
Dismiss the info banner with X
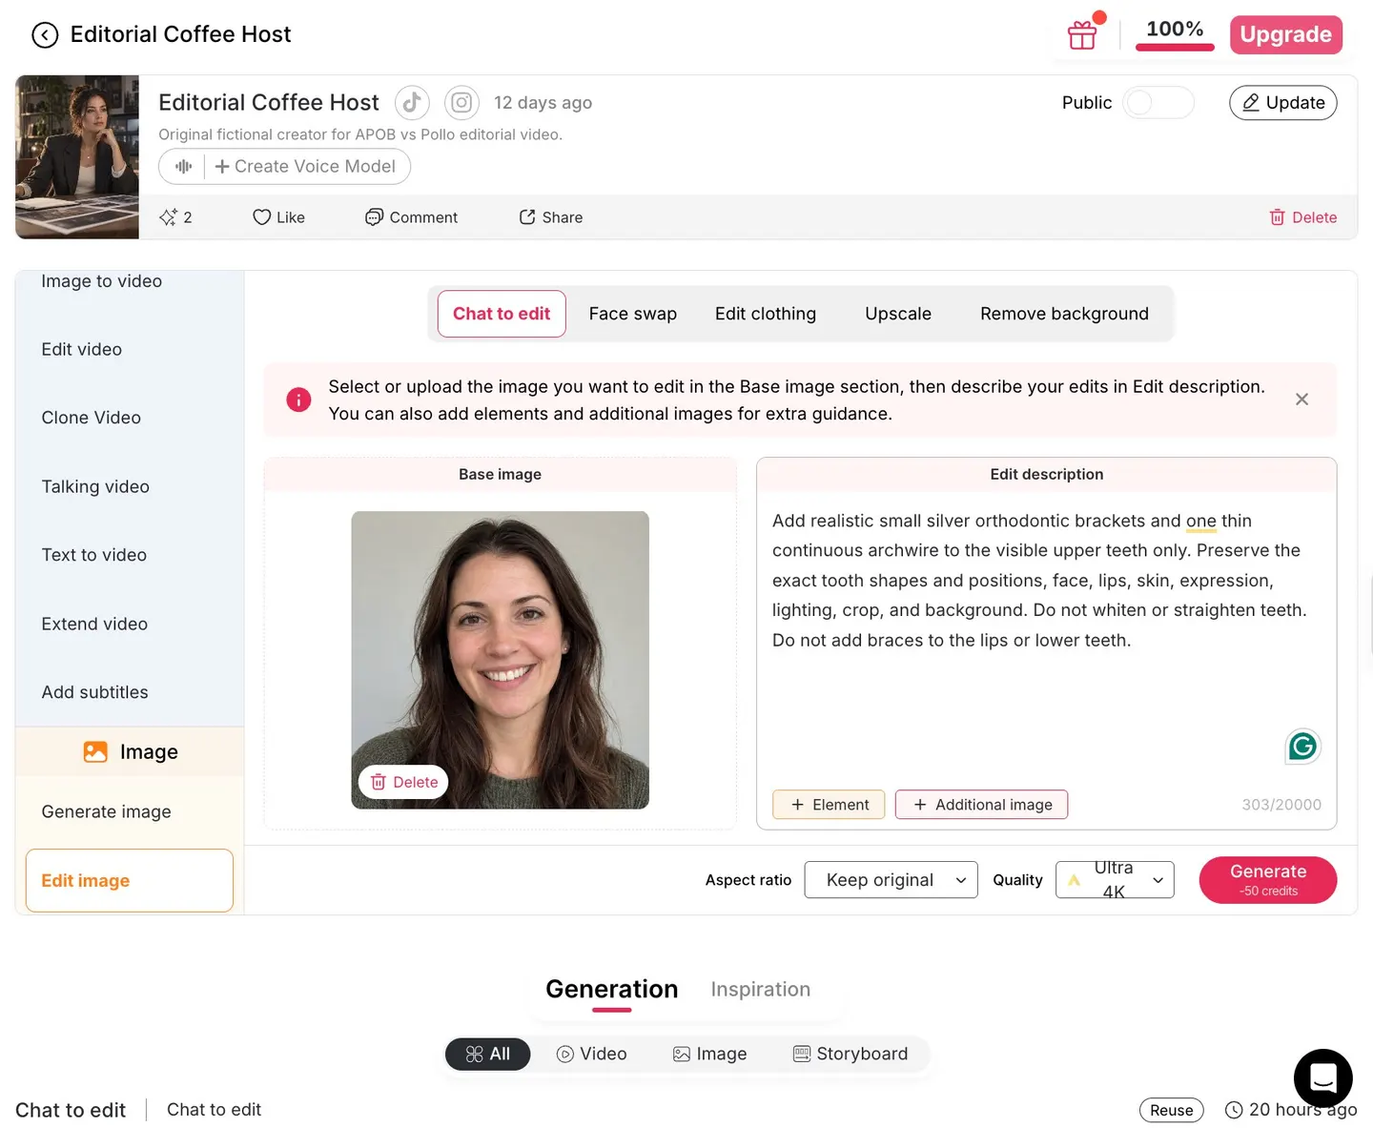click(1301, 400)
